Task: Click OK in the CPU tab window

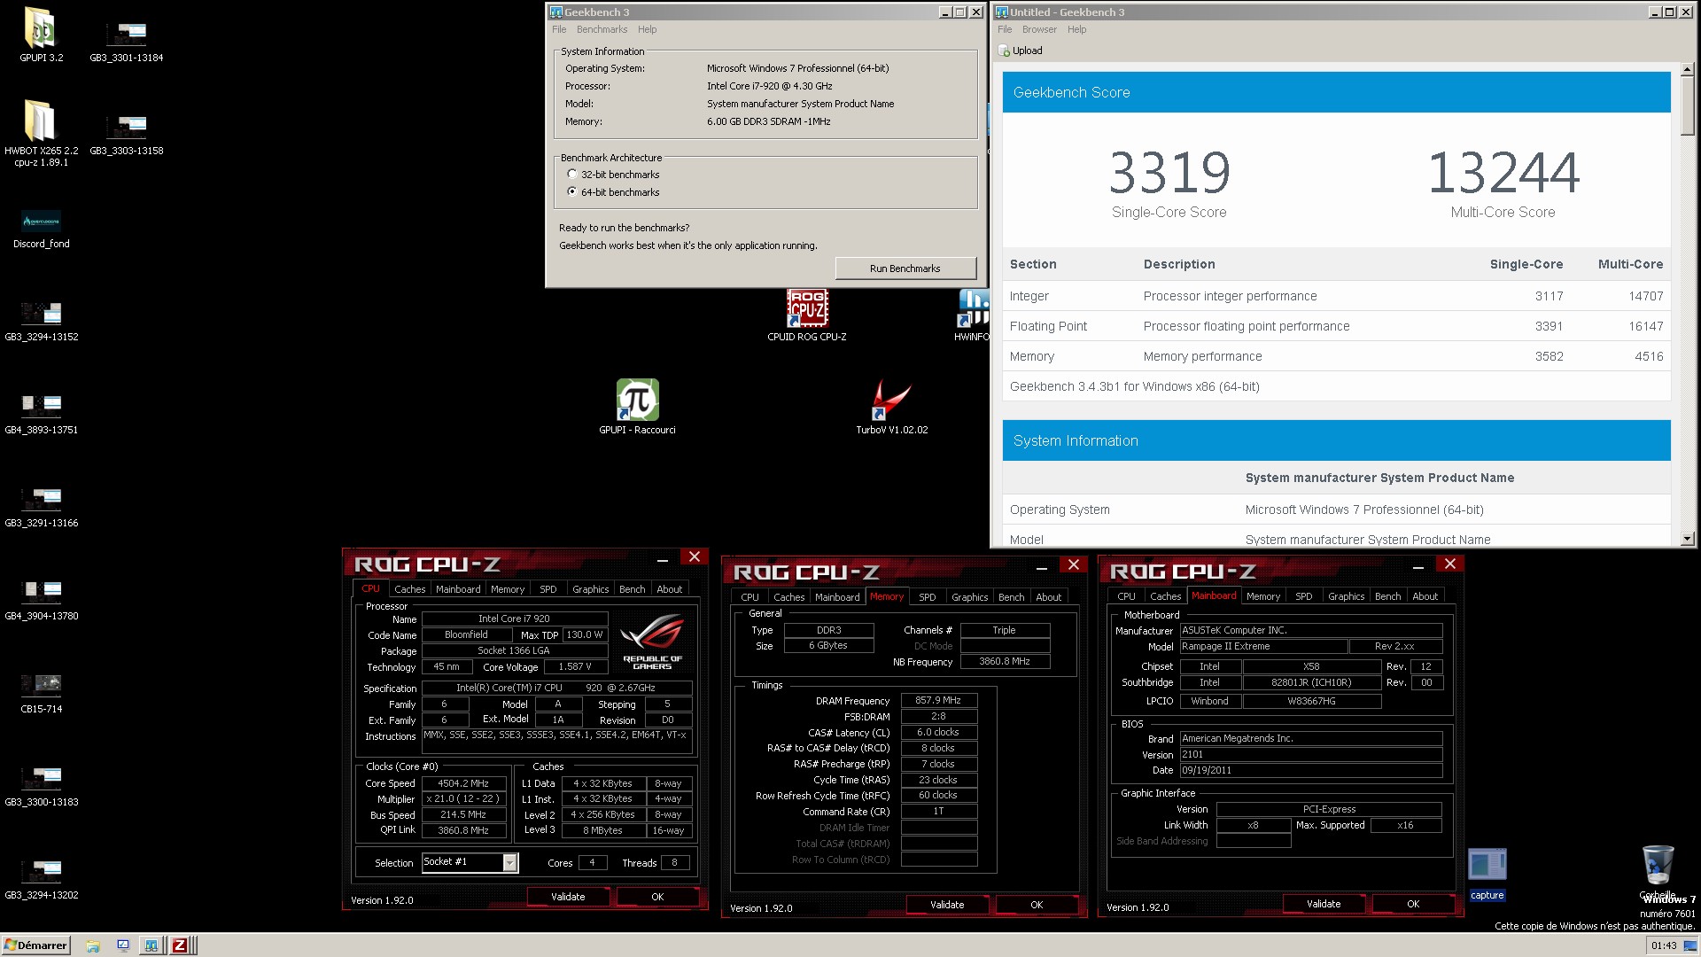Action: (x=657, y=897)
